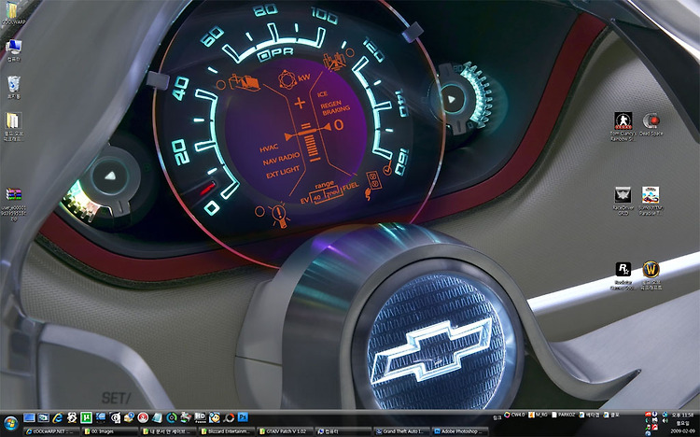
Task: Launch Internet Explorer from Quick Launch
Action: (58, 417)
